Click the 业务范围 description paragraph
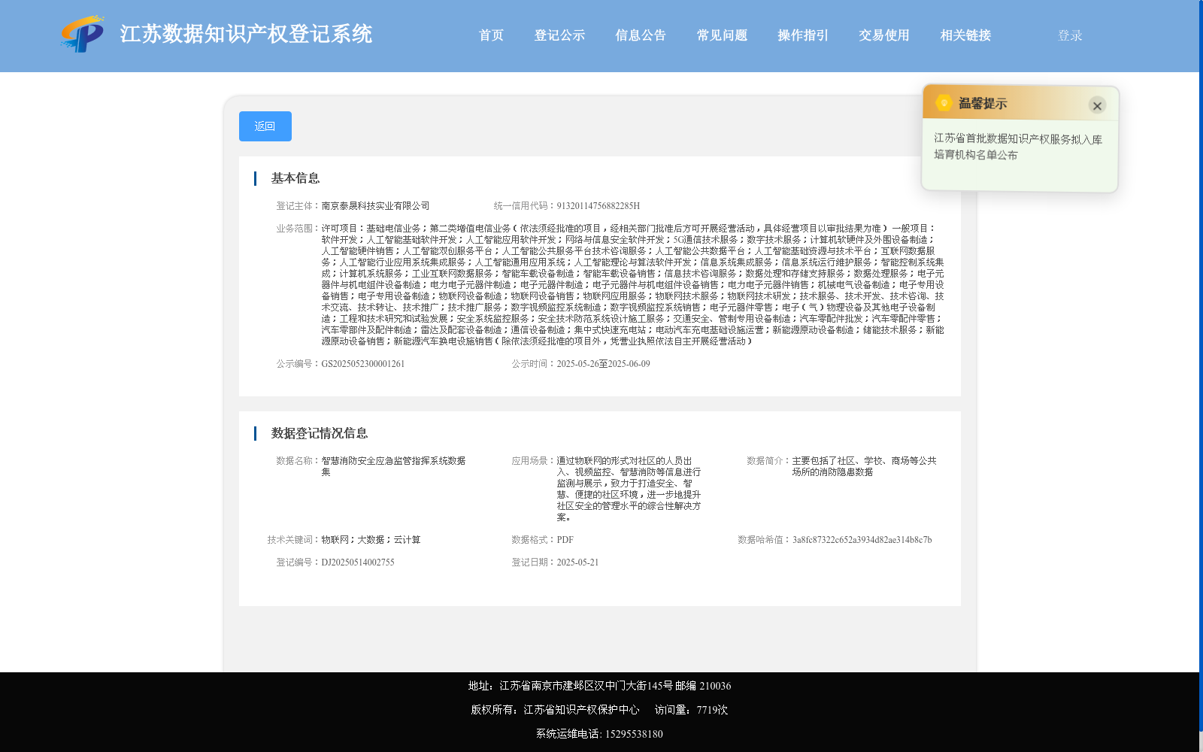 click(x=632, y=285)
